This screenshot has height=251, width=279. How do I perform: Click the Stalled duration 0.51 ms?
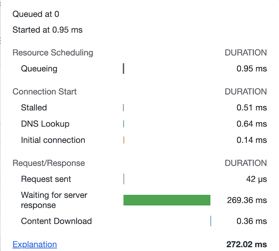tap(251, 107)
